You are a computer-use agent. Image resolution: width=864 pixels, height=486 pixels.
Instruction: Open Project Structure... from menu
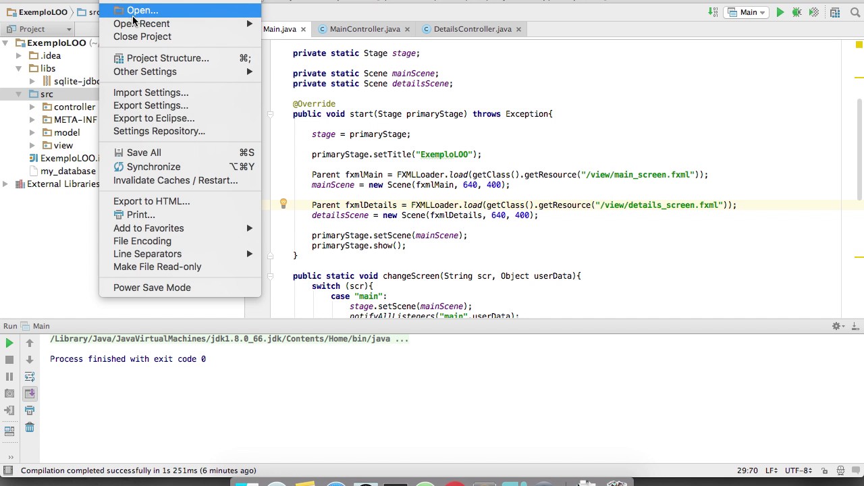pos(180,58)
